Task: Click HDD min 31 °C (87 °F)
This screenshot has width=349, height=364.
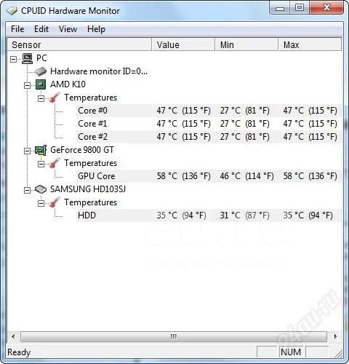Action: (244, 215)
